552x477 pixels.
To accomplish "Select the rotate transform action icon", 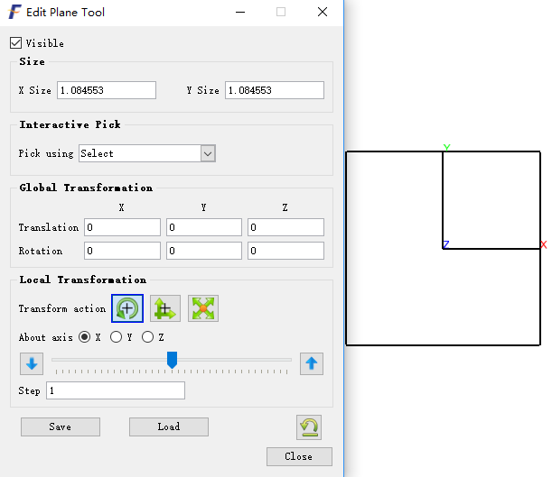I will (x=127, y=308).
